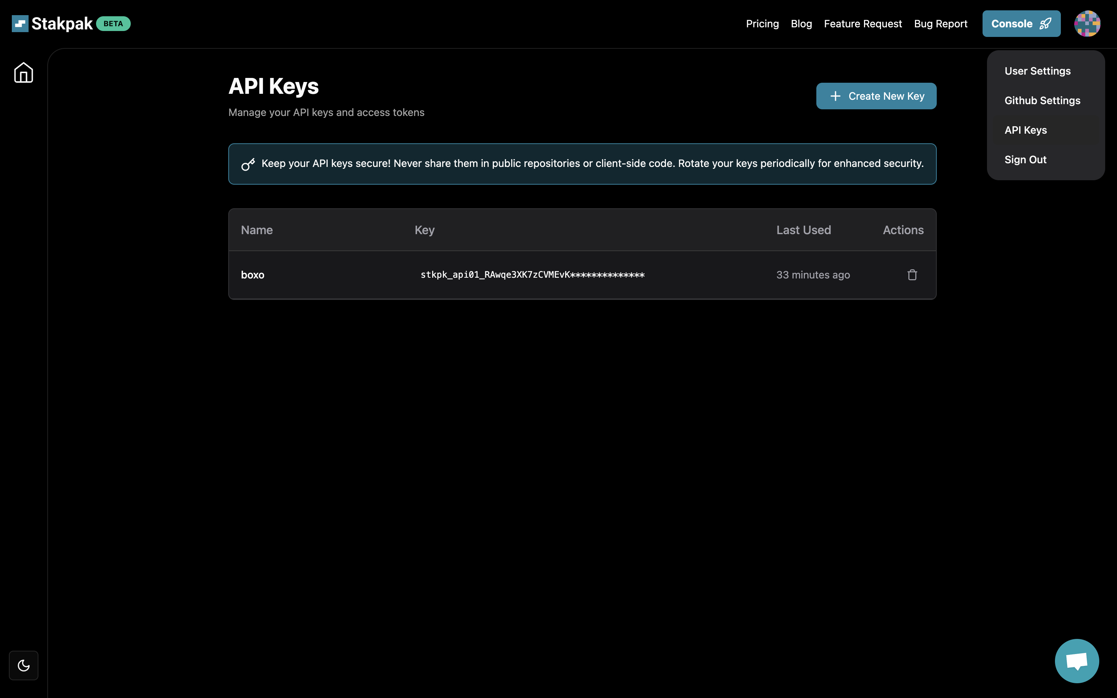Sign Out from the account menu
1117x698 pixels.
pos(1025,160)
